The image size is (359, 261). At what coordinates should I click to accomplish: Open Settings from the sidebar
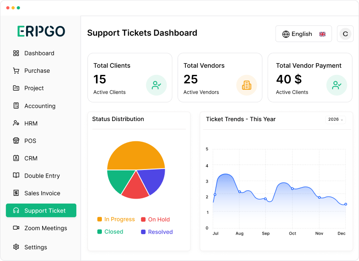(41, 247)
